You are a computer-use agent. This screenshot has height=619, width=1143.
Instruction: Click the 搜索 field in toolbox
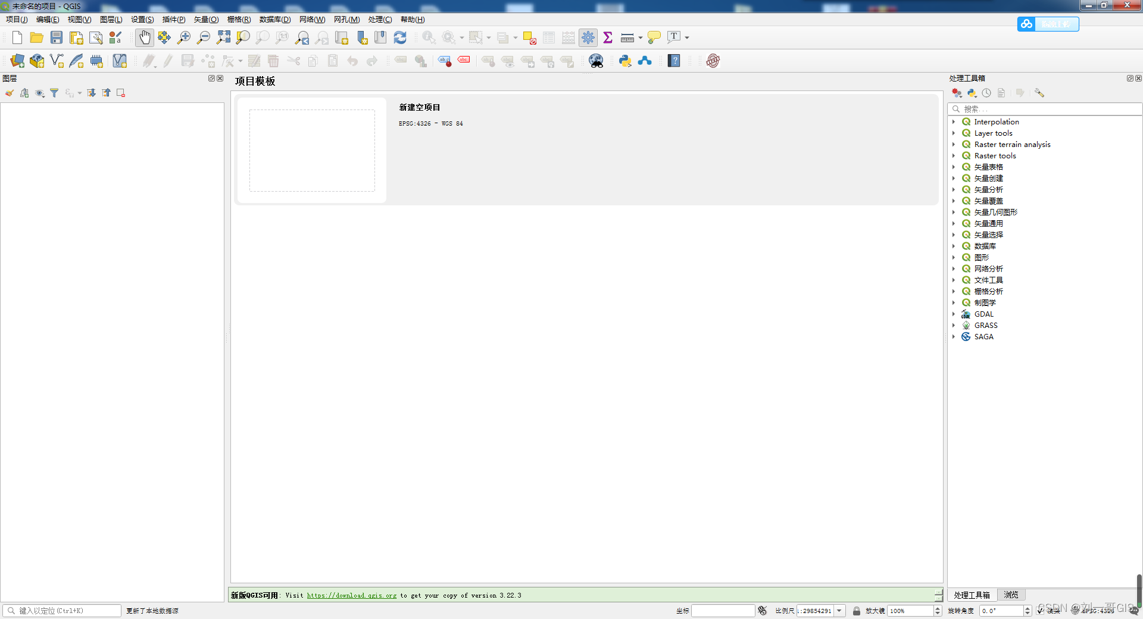click(1045, 109)
